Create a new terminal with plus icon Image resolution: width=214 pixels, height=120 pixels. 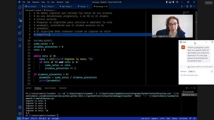pyautogui.click(x=186, y=88)
